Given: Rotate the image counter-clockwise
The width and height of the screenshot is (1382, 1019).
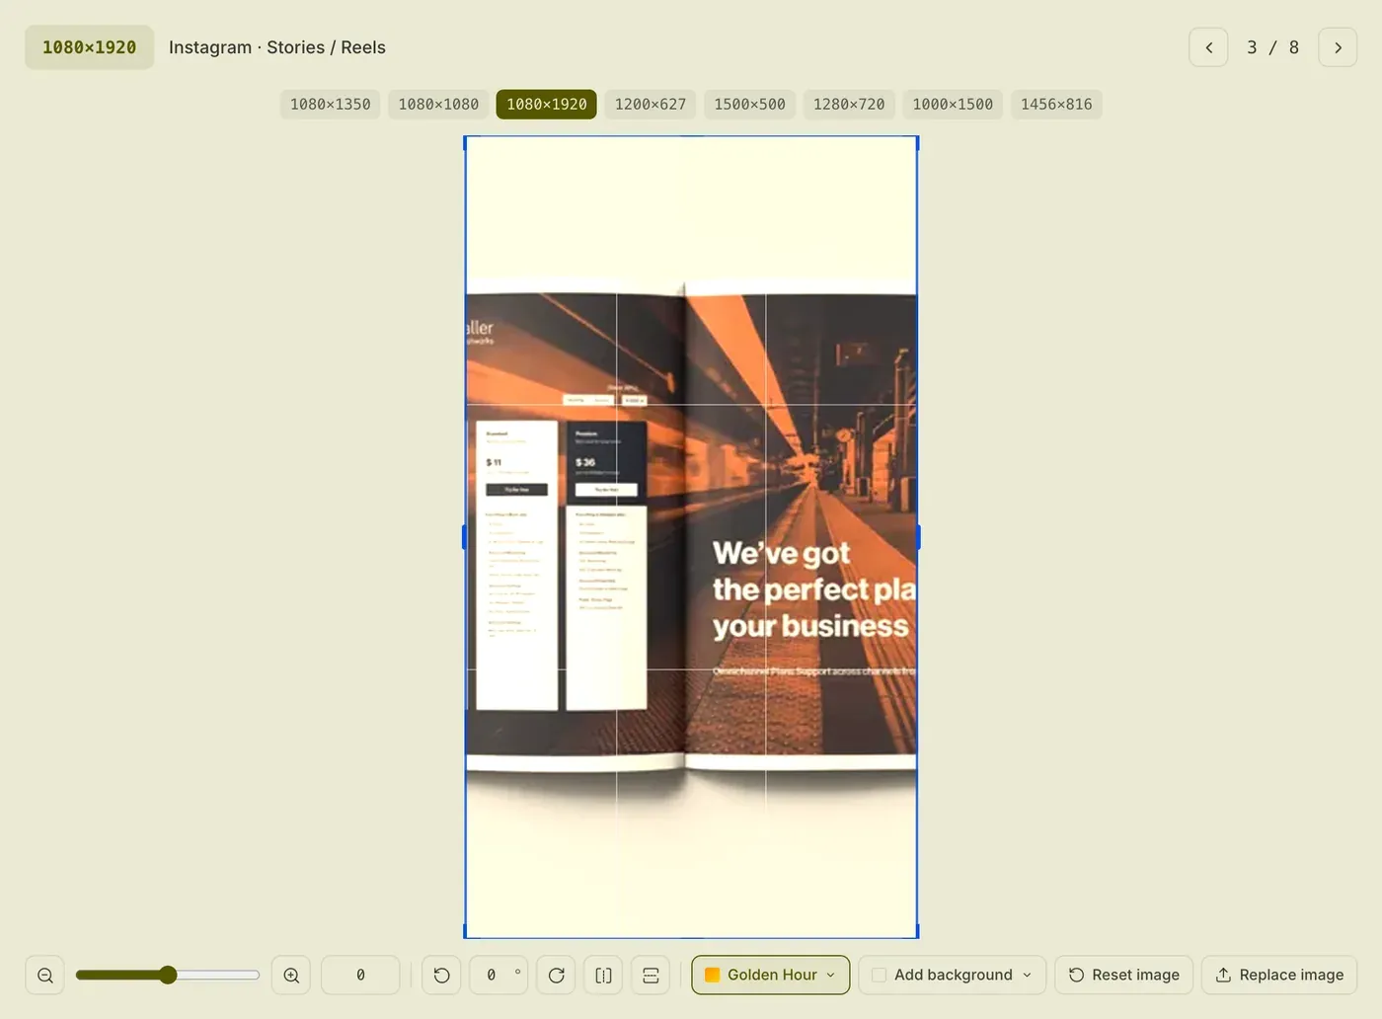Looking at the screenshot, I should [441, 976].
